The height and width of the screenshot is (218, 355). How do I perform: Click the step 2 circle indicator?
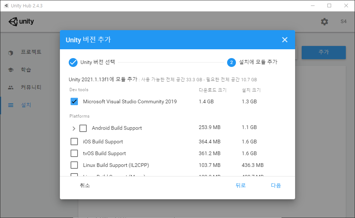232,62
